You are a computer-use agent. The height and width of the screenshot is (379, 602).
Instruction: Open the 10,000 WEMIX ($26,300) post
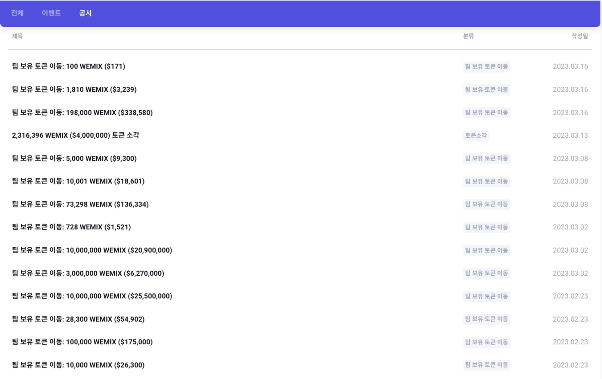pos(78,365)
